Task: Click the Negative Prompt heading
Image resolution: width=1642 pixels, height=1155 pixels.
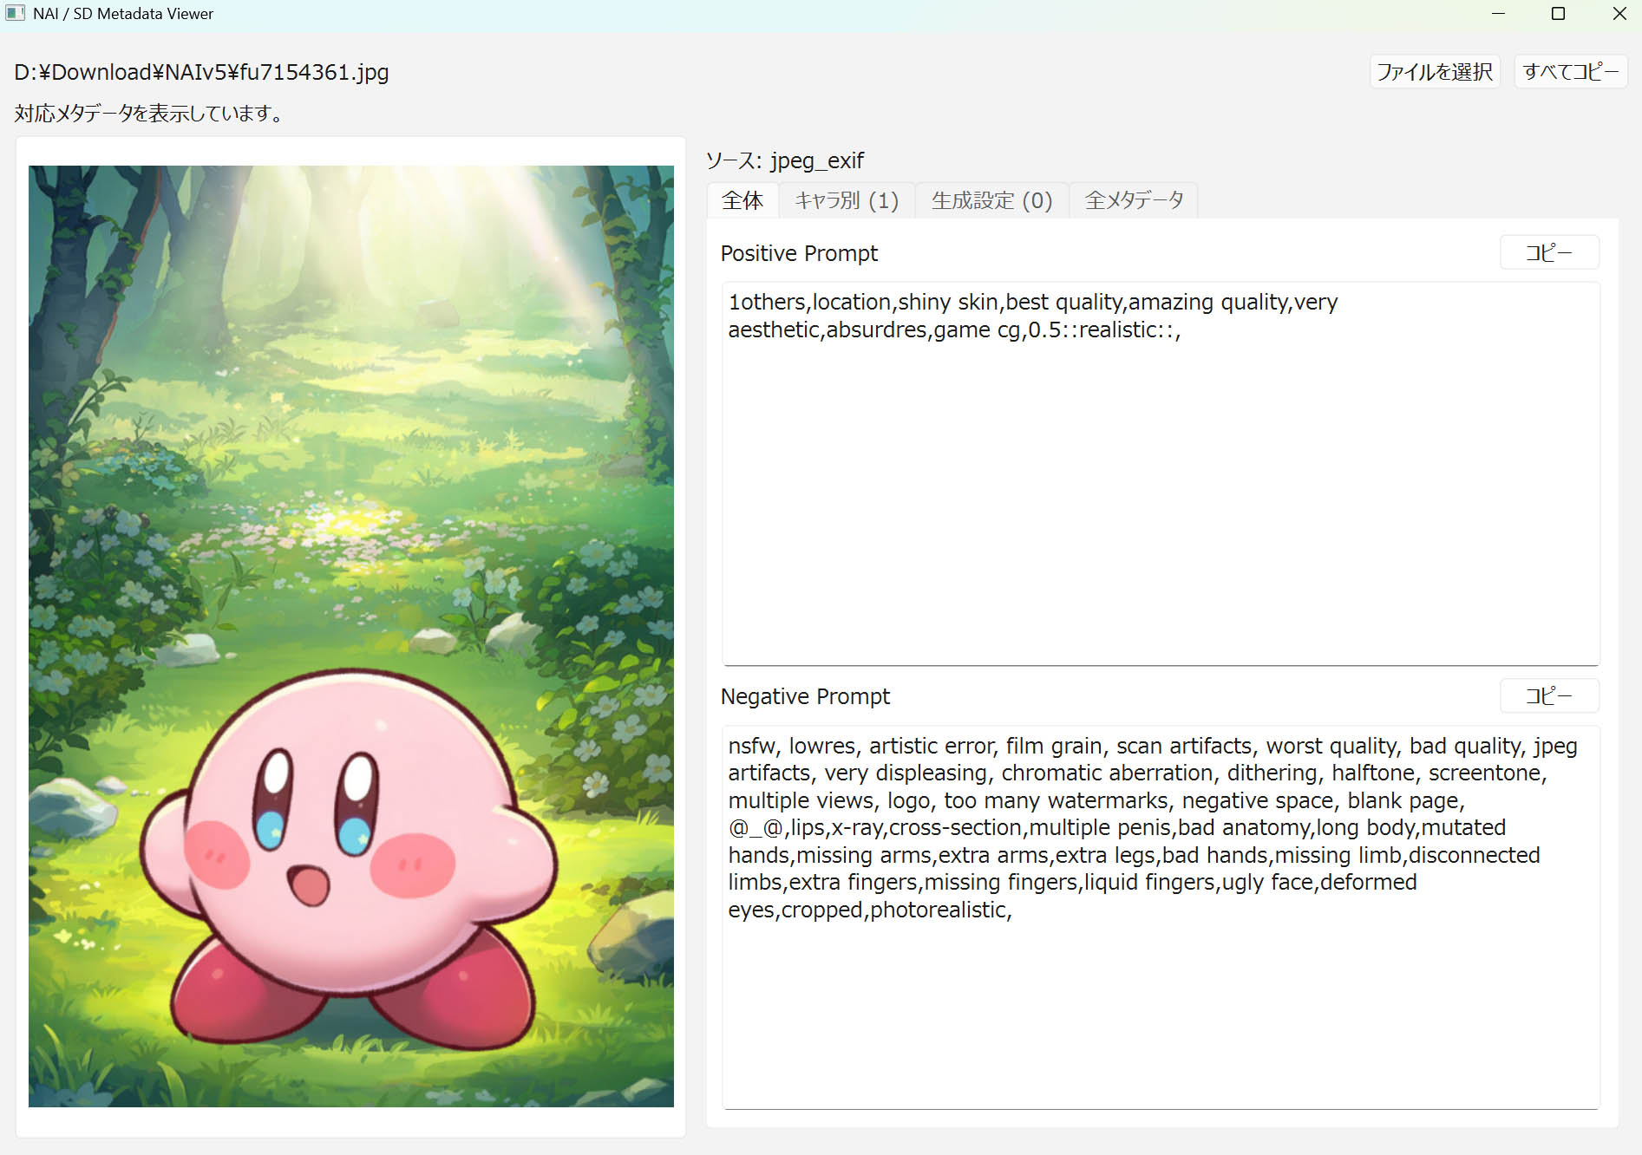Action: (805, 696)
